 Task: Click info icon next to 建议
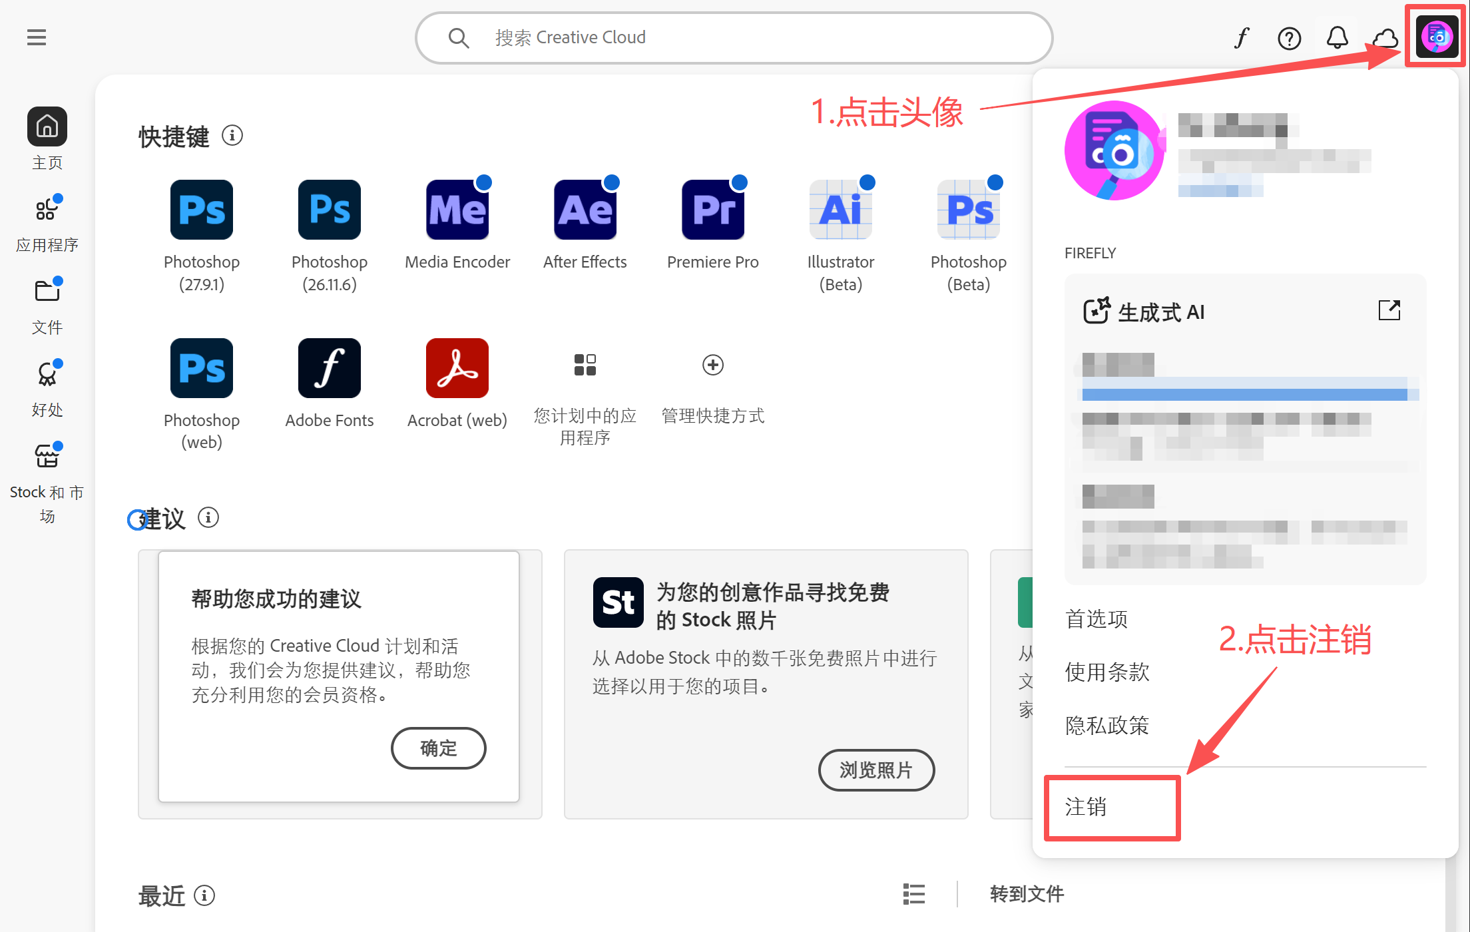tap(208, 518)
